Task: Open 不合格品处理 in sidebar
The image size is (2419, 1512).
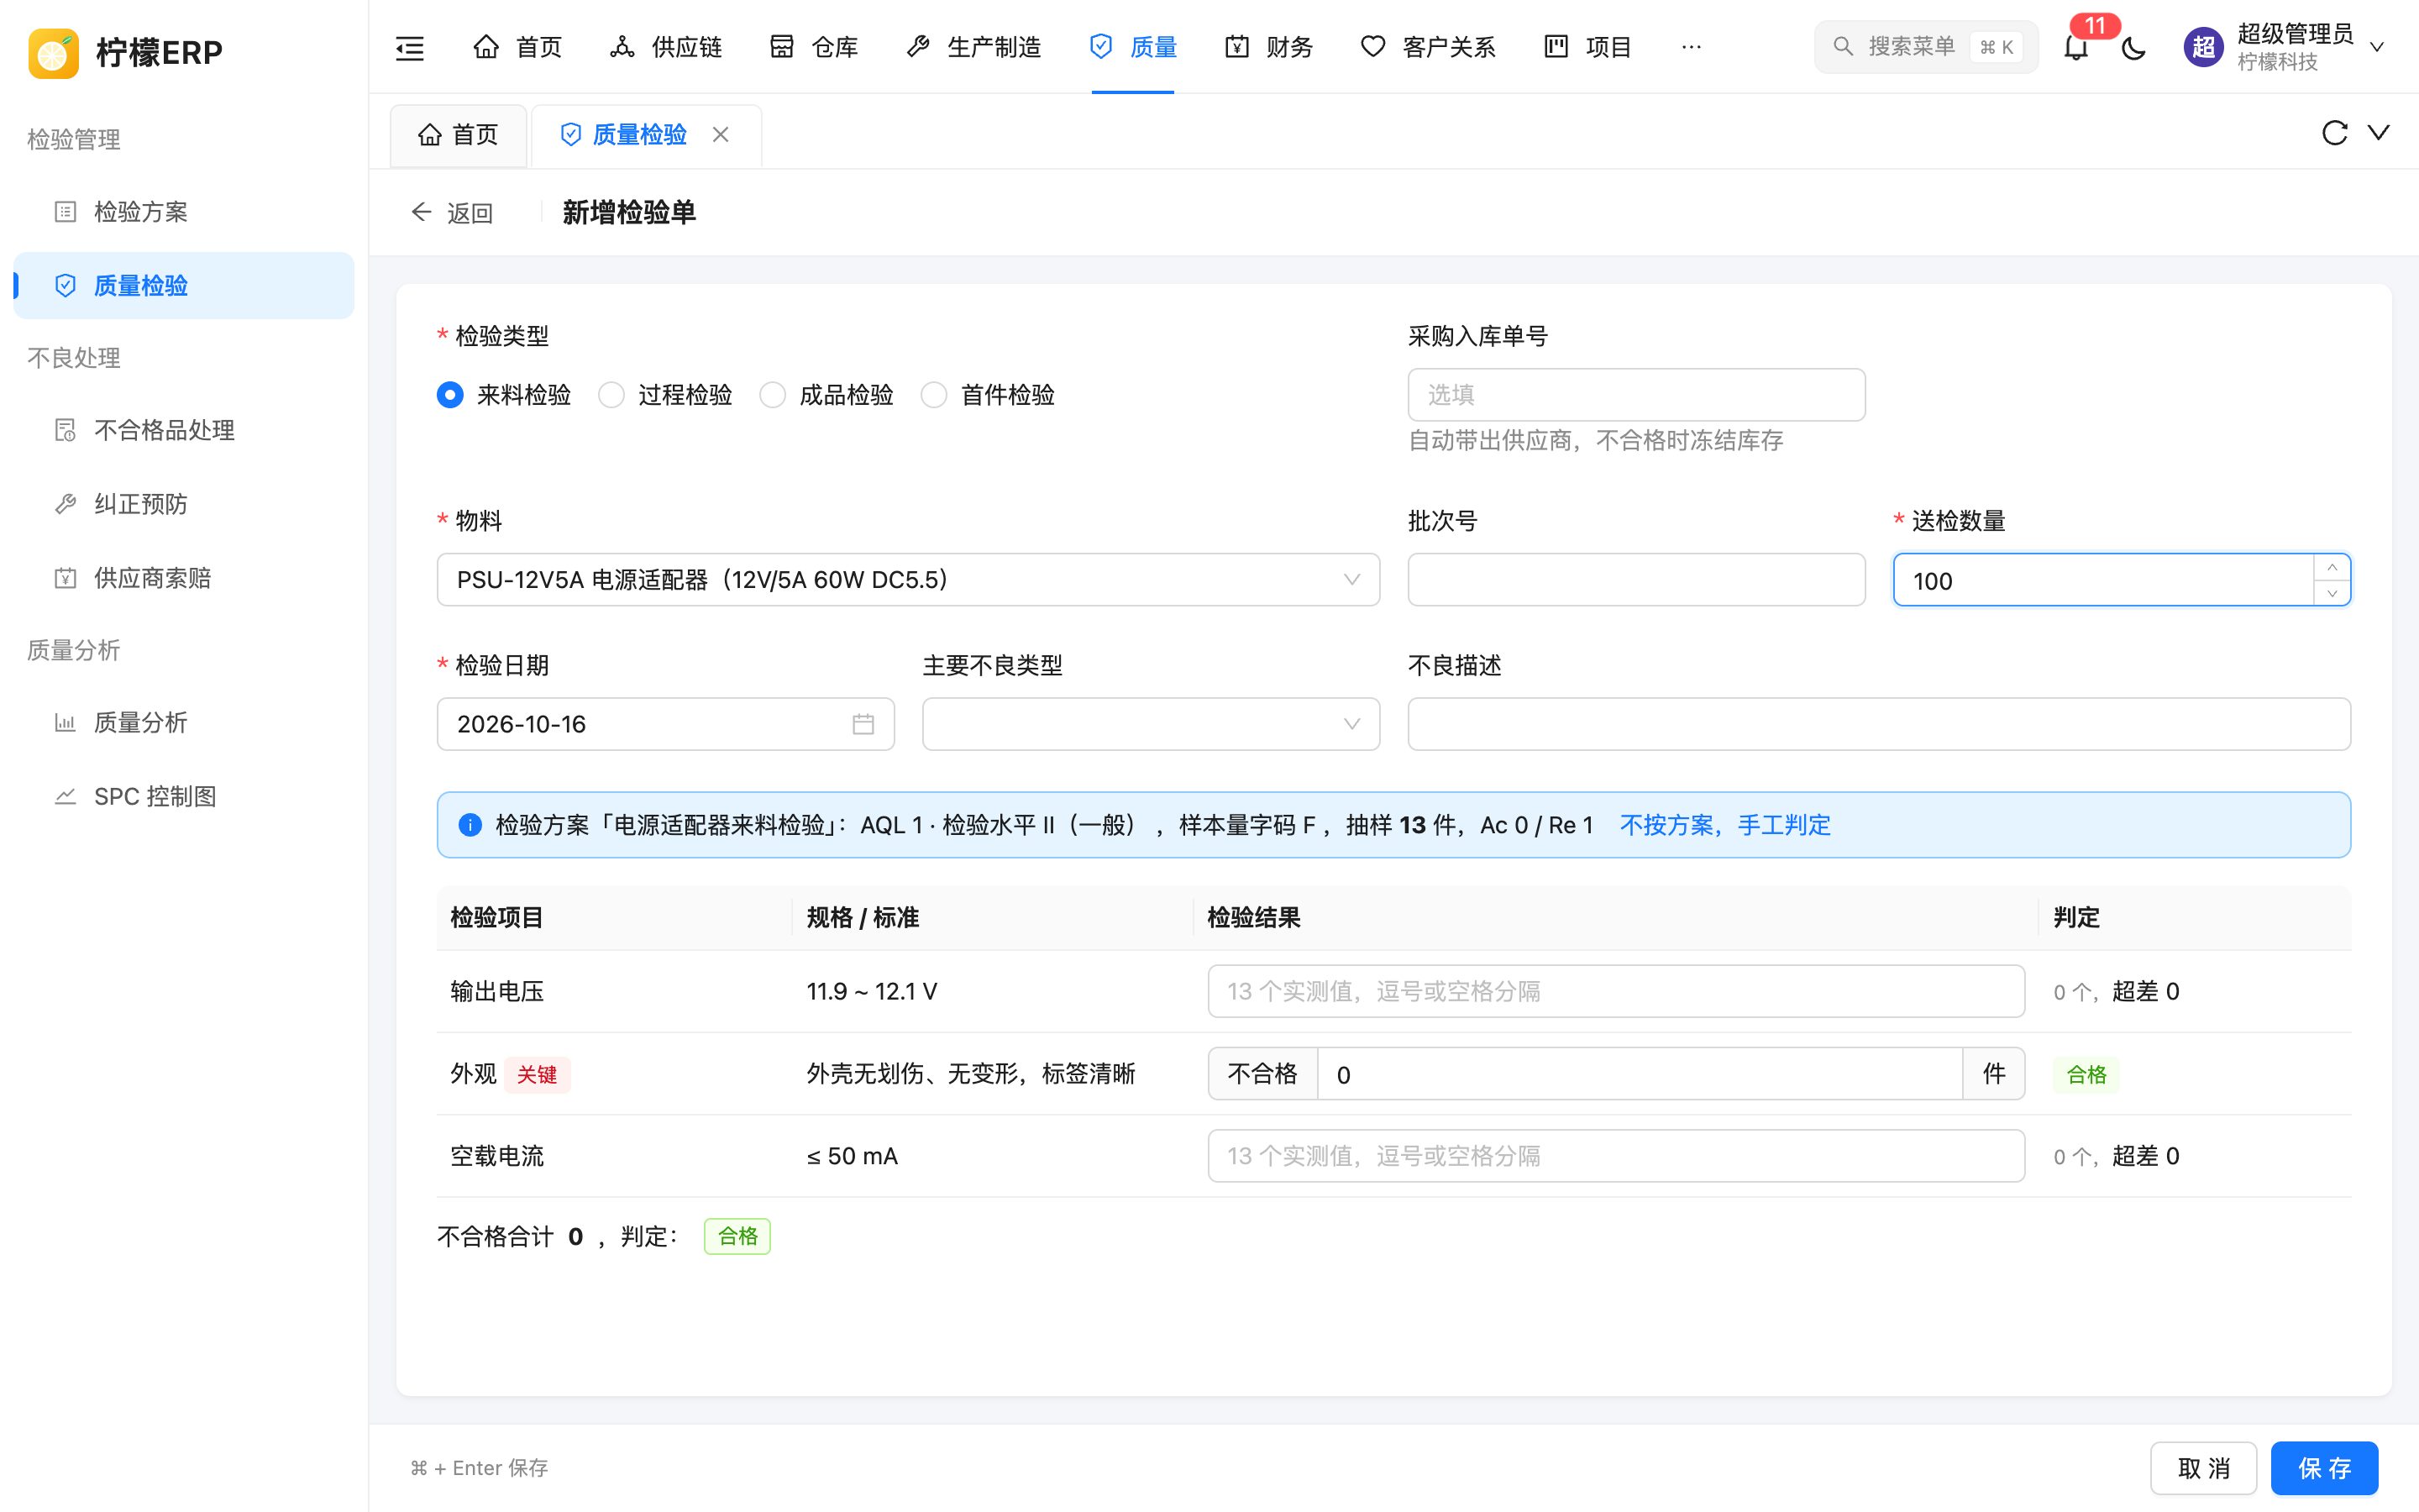Action: [x=184, y=430]
